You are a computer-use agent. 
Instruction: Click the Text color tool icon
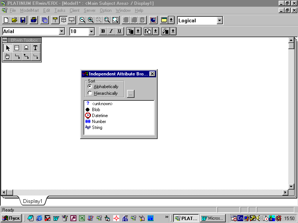tap(131, 31)
